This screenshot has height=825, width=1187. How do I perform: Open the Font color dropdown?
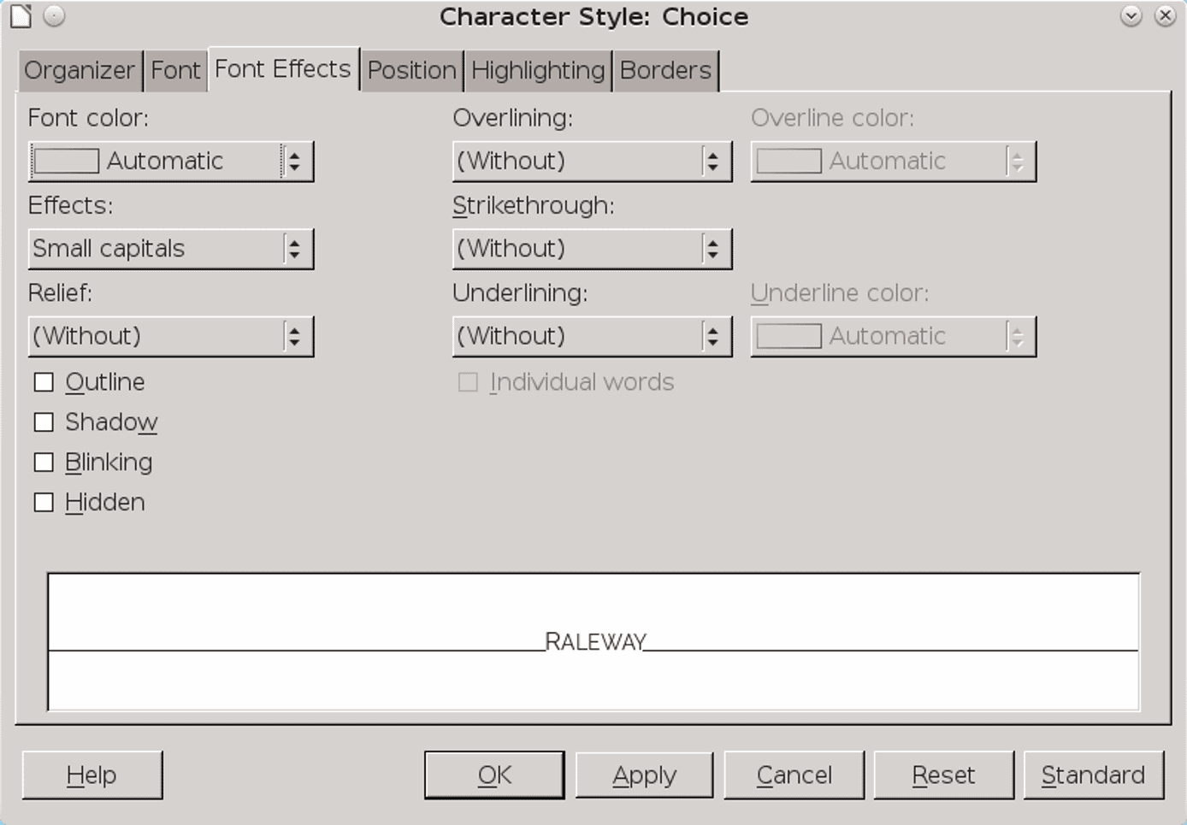[293, 162]
